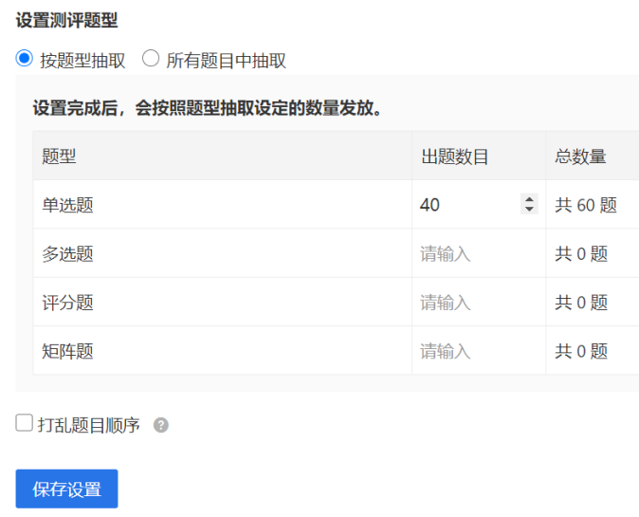Image resolution: width=639 pixels, height=517 pixels.
Task: Click the 评分题 出题数目 input field
Action: point(479,302)
